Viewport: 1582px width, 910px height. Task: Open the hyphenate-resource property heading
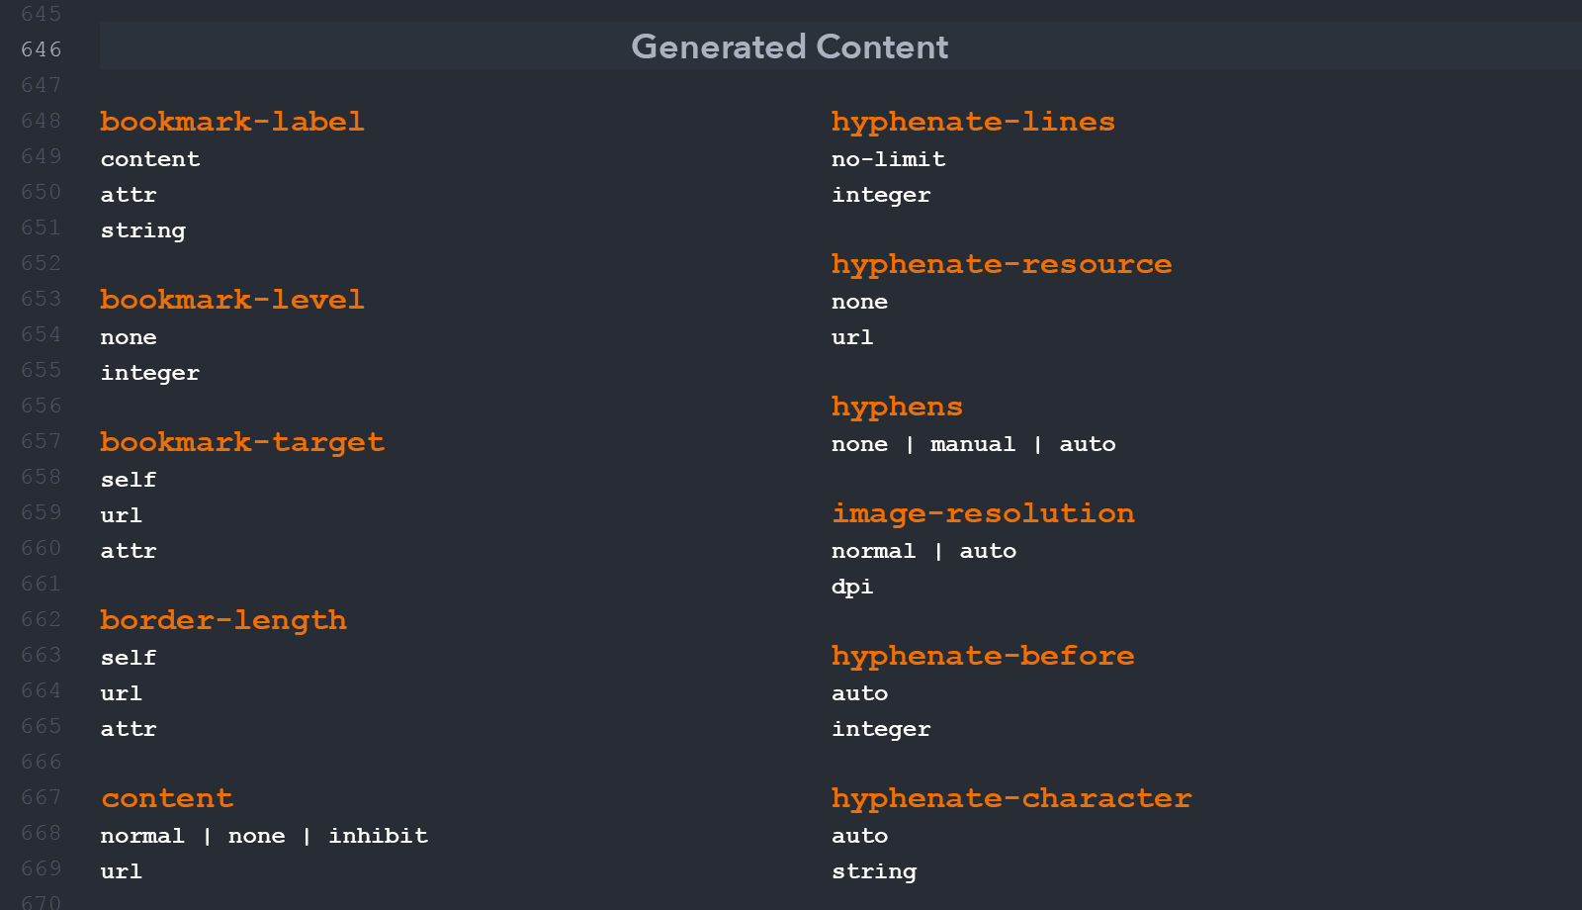click(1002, 265)
